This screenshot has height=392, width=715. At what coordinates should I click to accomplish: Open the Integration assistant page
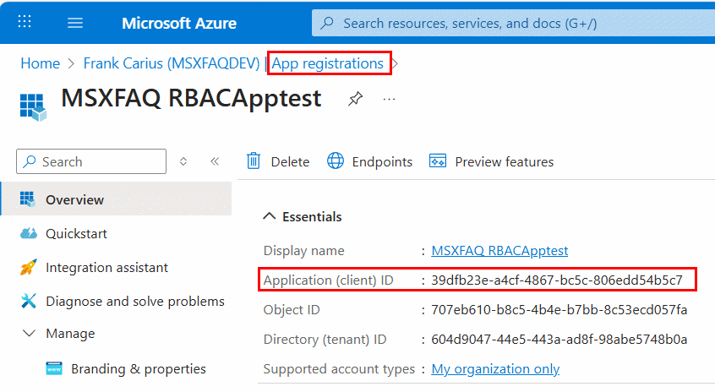coord(106,268)
